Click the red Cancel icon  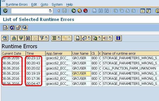coord(86,11)
